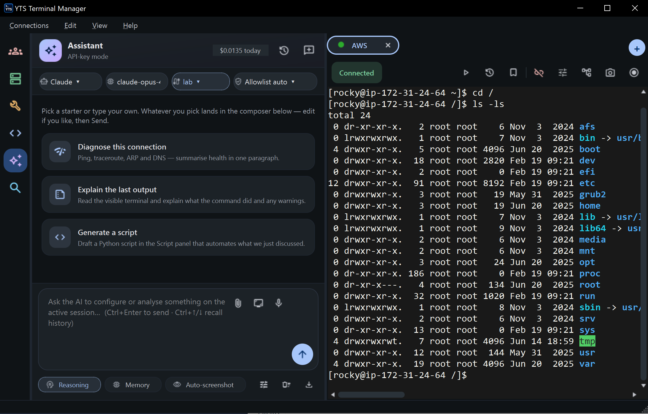
Task: Select the AI assistant sparkle sidebar icon
Action: click(15, 160)
